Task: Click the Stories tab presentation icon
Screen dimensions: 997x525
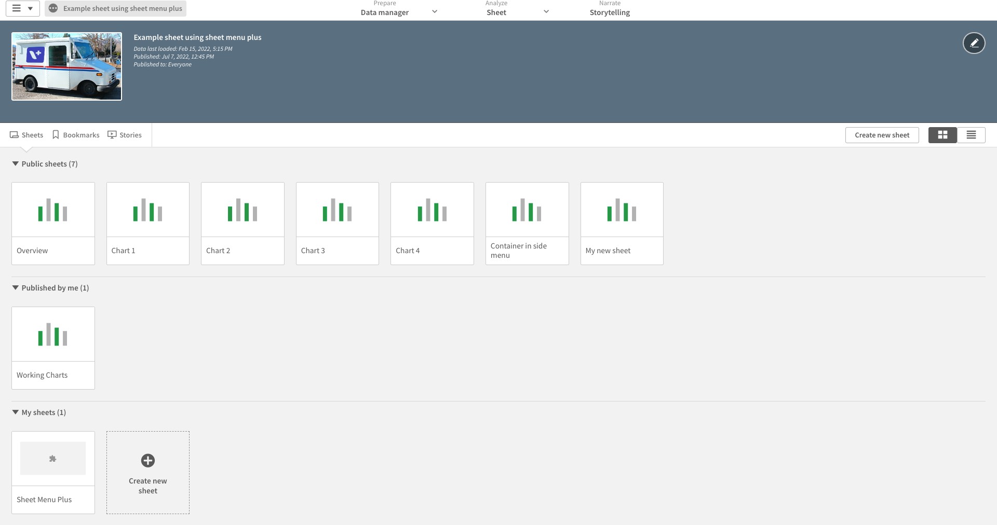Action: pyautogui.click(x=112, y=135)
